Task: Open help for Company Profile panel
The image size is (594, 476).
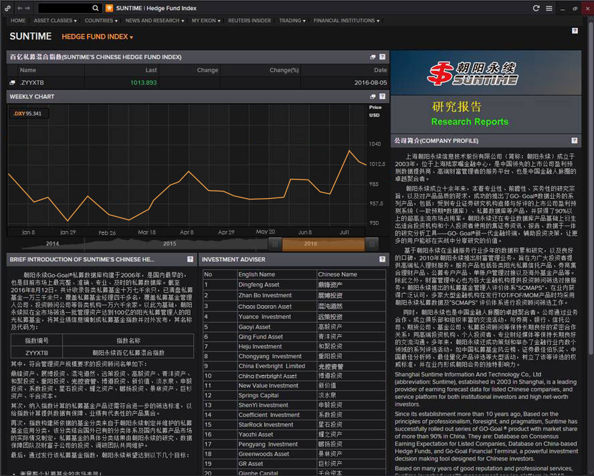Action: (x=575, y=141)
